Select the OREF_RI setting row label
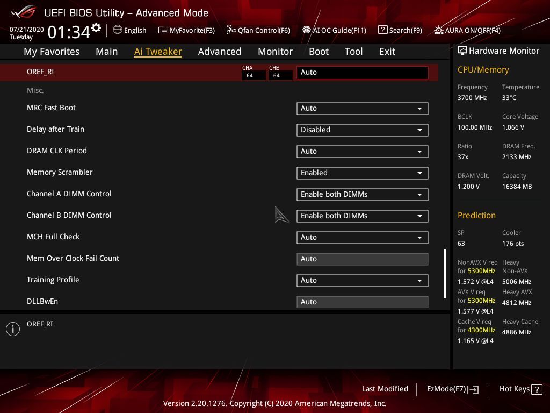Image resolution: width=550 pixels, height=413 pixels. 41,72
